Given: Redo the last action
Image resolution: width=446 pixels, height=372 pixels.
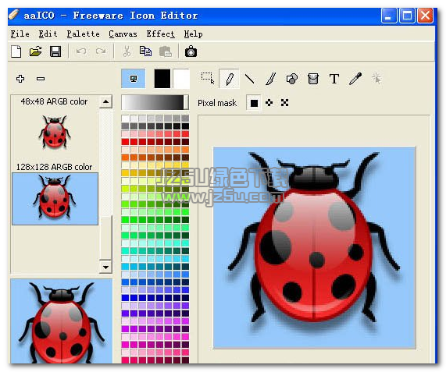Looking at the screenshot, I should pos(101,51).
